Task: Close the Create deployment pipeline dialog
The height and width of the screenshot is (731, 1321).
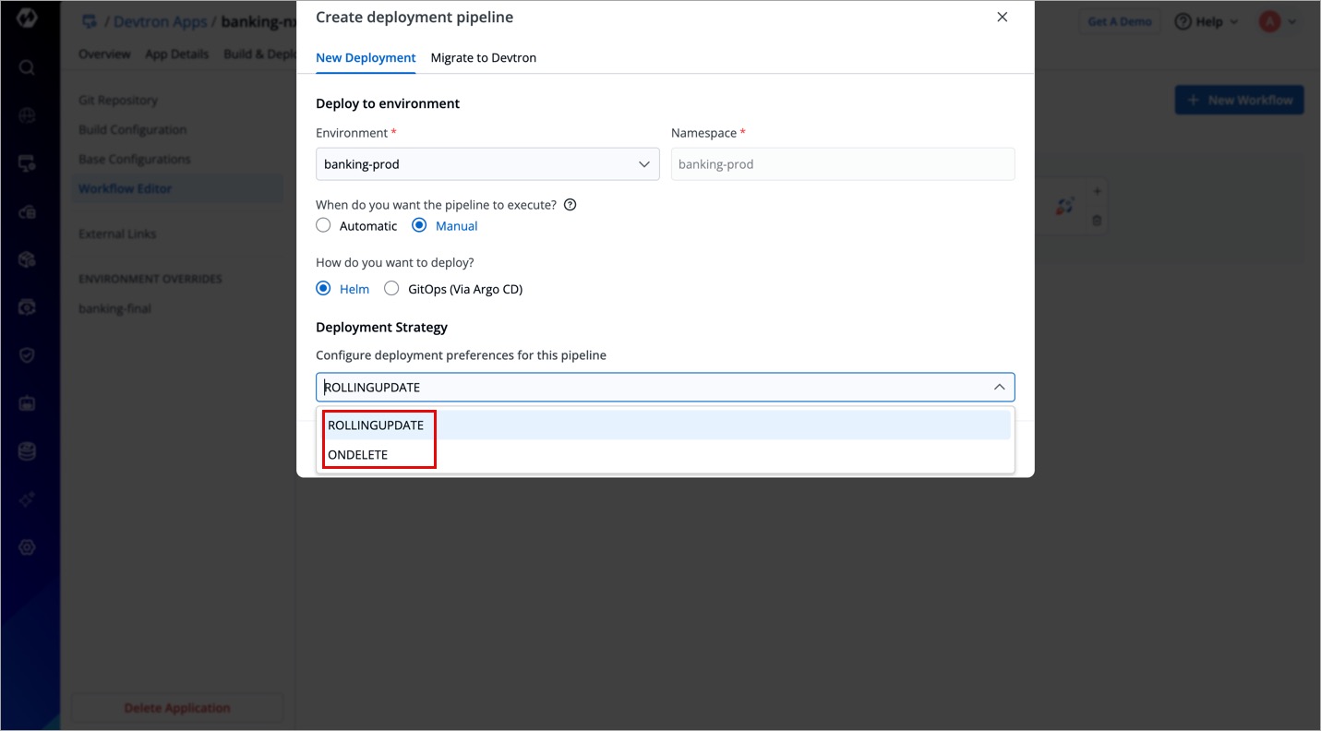Action: click(1003, 18)
